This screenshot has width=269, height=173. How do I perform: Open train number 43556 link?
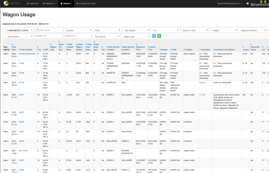(x=22, y=141)
